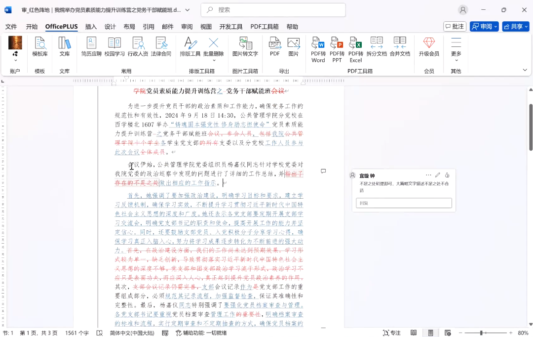Collapse the ribbon with the chevron arrow
The width and height of the screenshot is (533, 337).
pos(525,70)
